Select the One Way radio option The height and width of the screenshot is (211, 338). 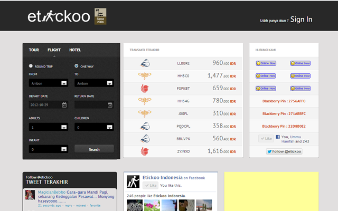77,66
